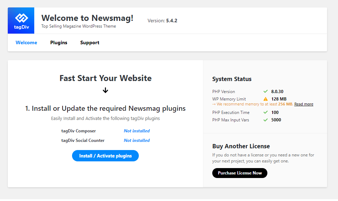
Task: Click the 5000 max input vars value
Action: tap(276, 120)
